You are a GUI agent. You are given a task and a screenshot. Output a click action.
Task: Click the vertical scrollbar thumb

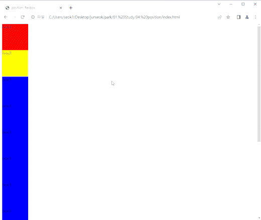point(259,84)
